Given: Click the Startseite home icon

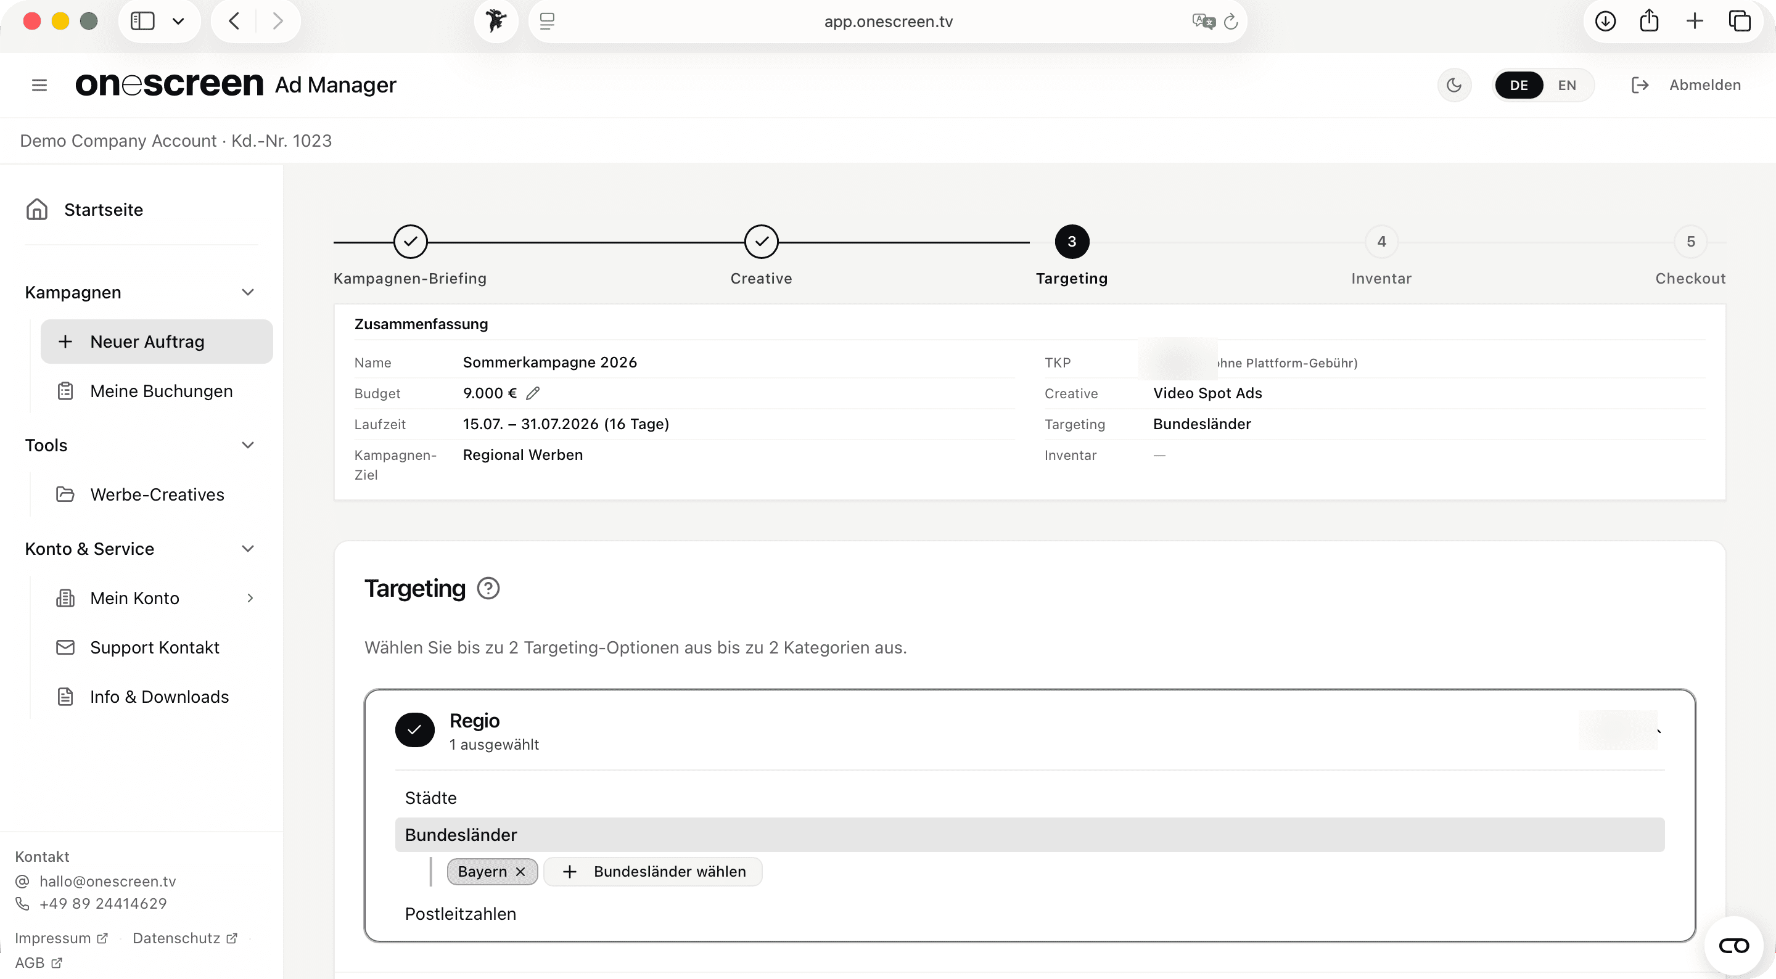Looking at the screenshot, I should click(x=36, y=209).
